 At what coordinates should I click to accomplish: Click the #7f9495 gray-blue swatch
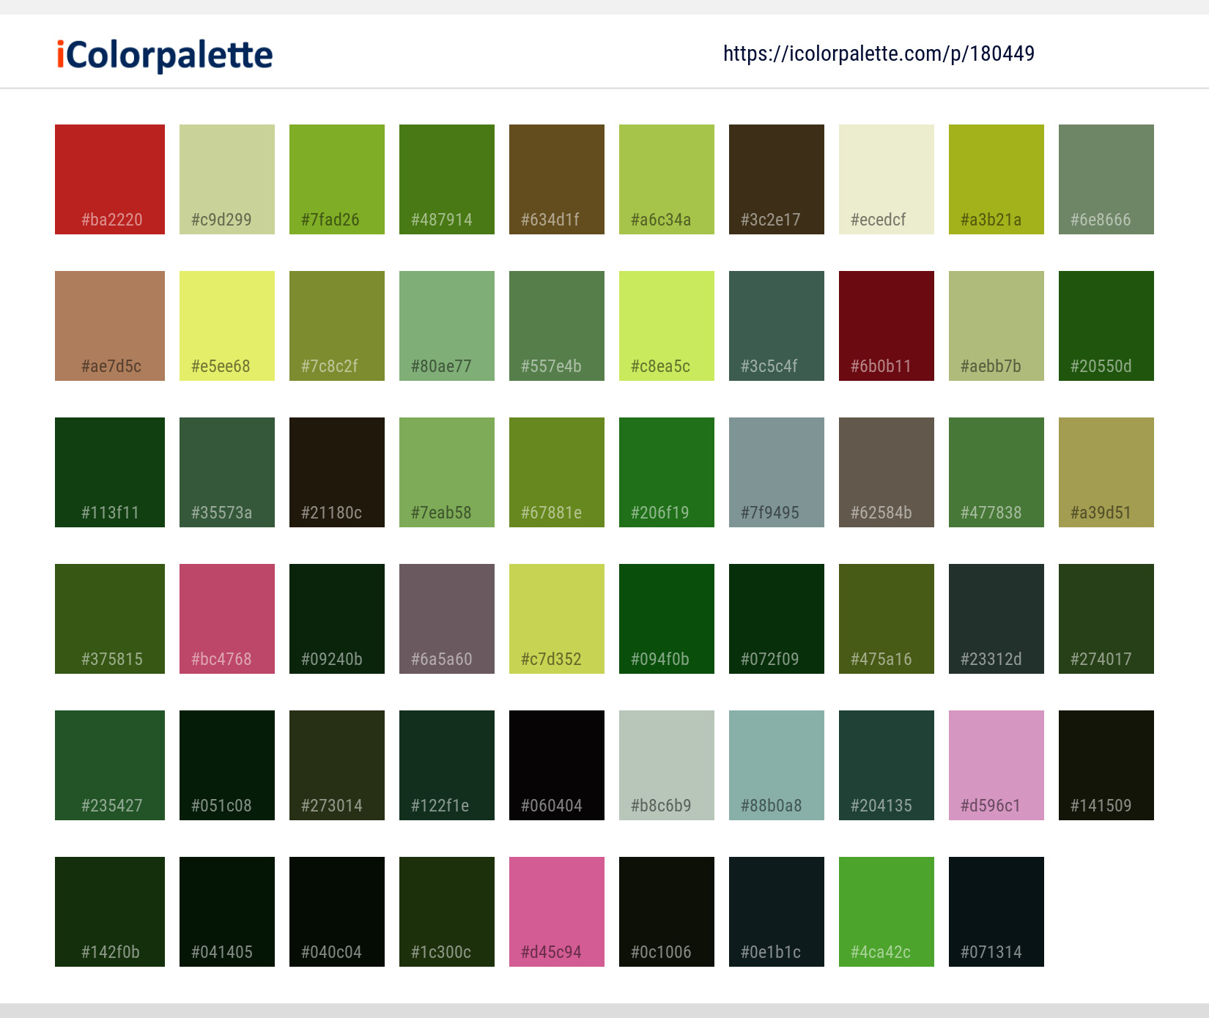point(776,472)
